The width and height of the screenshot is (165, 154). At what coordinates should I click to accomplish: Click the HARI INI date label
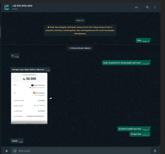[80, 21]
